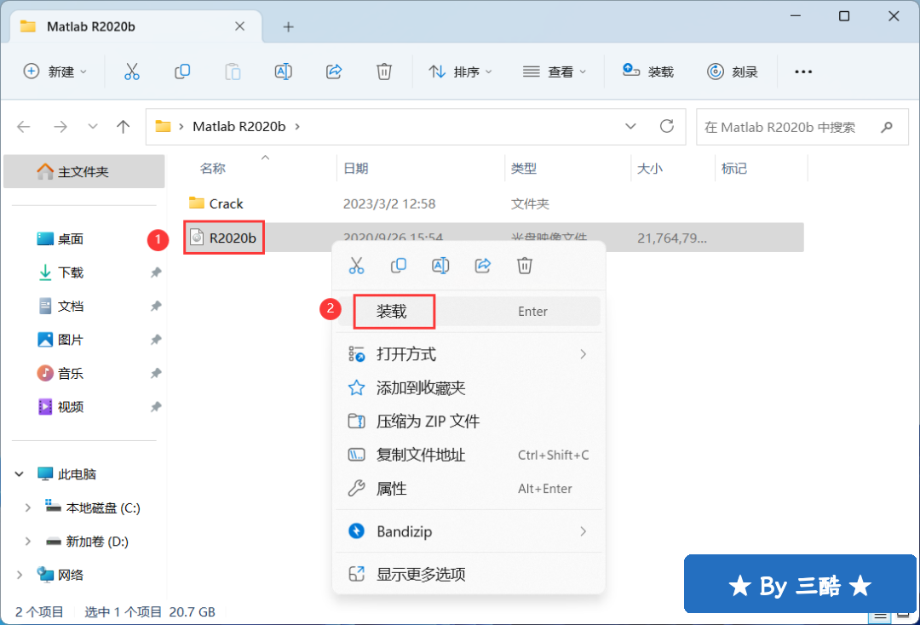
Task: Sort by the 大小 column header
Action: click(x=649, y=169)
